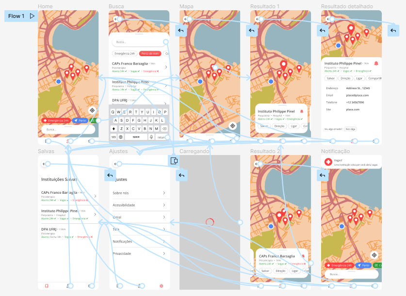Image resolution: width=406 pixels, height=296 pixels.
Task: Select blue back-navigation badge beside Ajustes frame
Action: 110,175
